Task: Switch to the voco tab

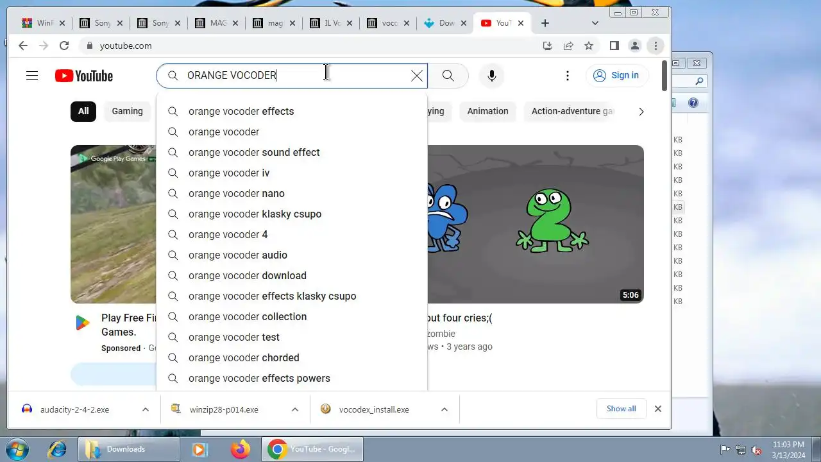Action: click(389, 23)
